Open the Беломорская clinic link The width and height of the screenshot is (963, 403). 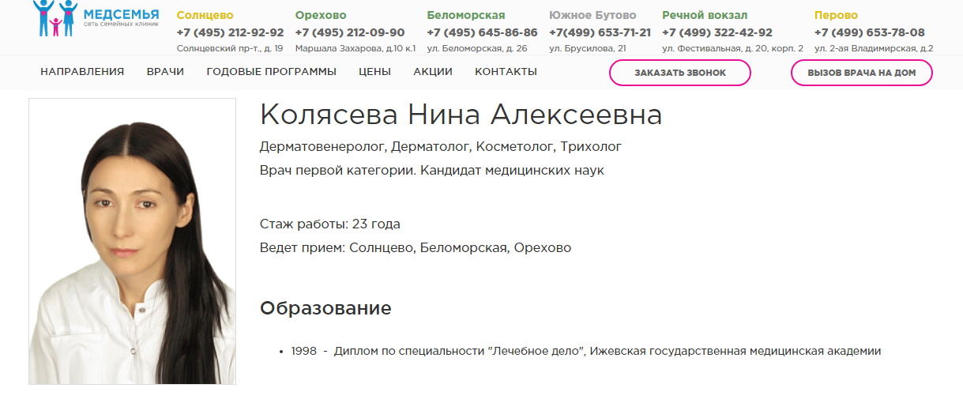coord(466,16)
